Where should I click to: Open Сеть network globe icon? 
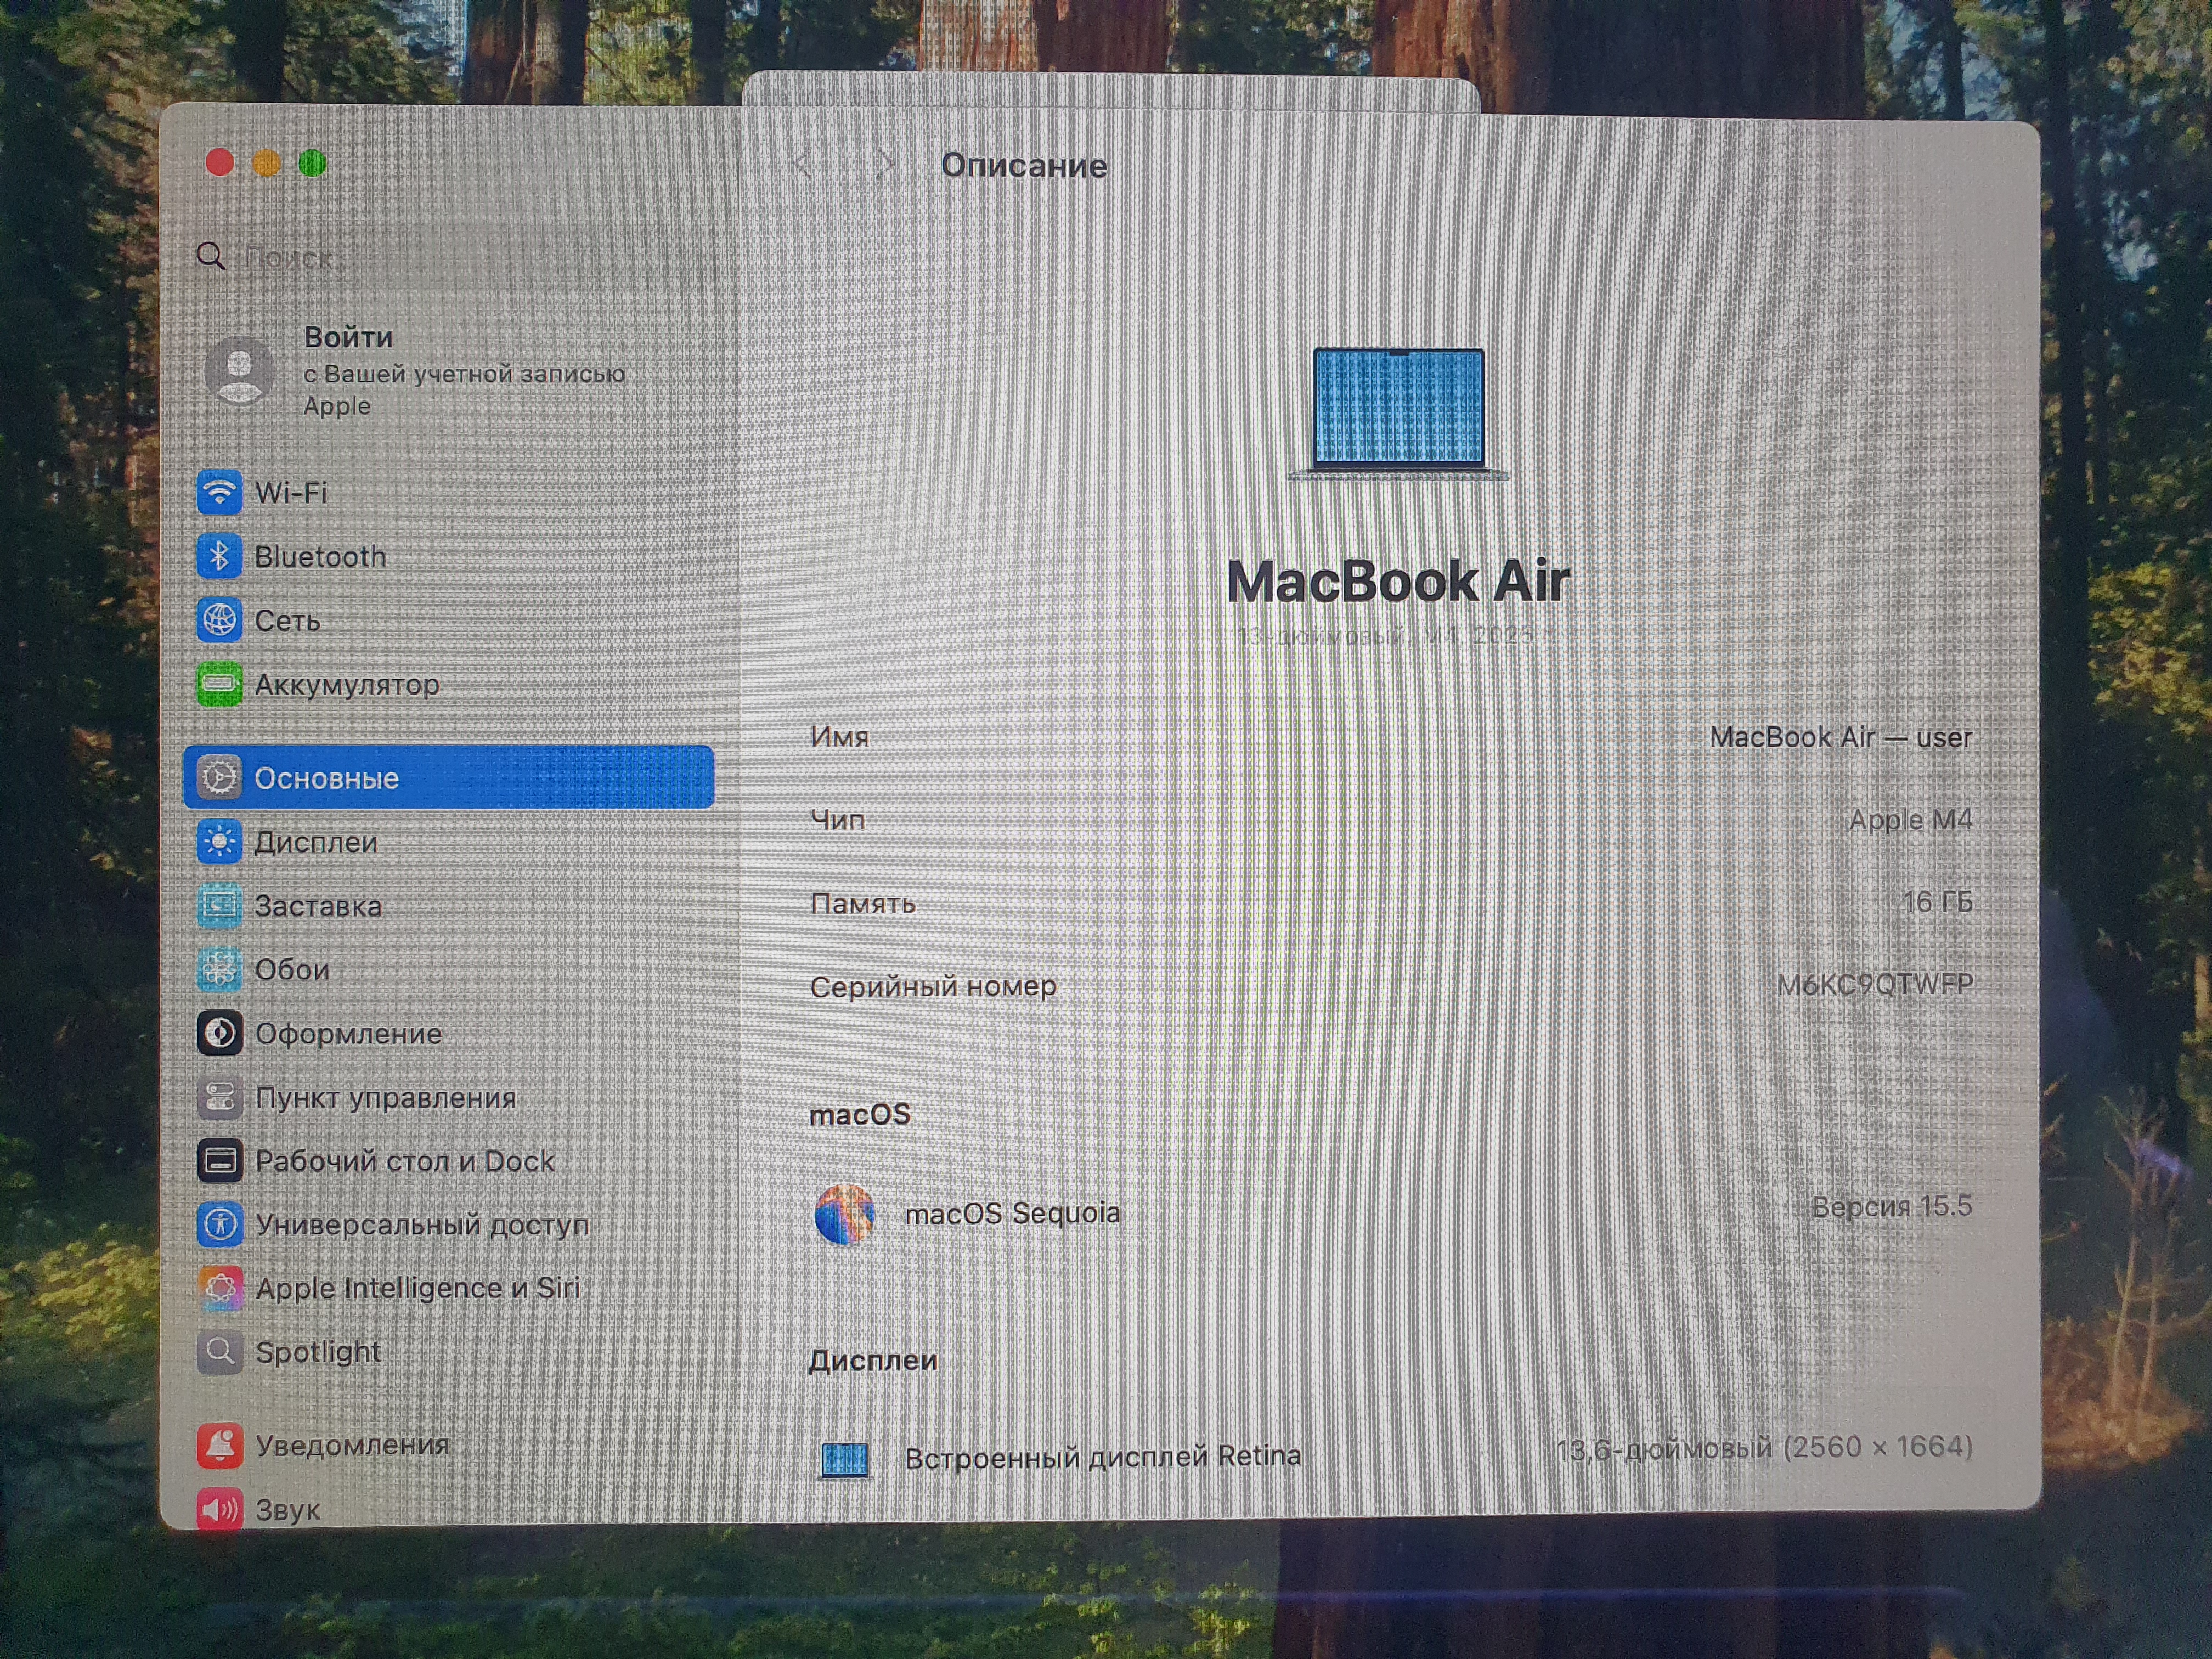[219, 620]
